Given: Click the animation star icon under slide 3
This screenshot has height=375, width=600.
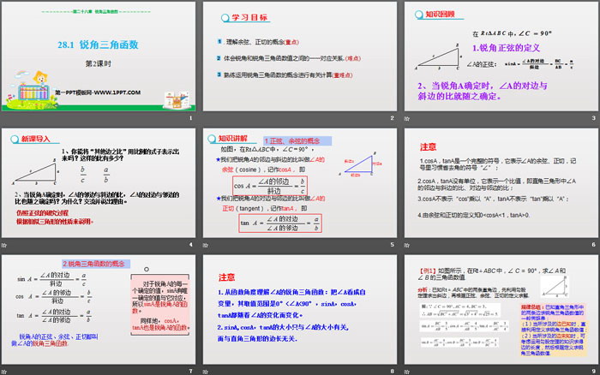Looking at the screenshot, I should click(407, 118).
